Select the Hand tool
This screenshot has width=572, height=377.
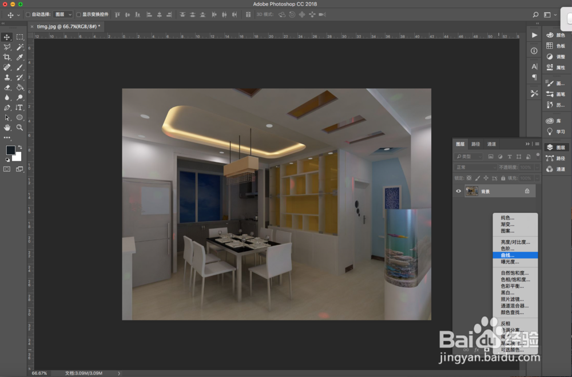pyautogui.click(x=7, y=128)
